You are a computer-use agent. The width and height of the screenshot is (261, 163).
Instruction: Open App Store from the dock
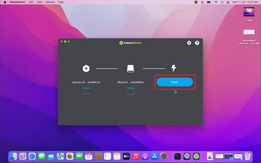tap(154, 156)
